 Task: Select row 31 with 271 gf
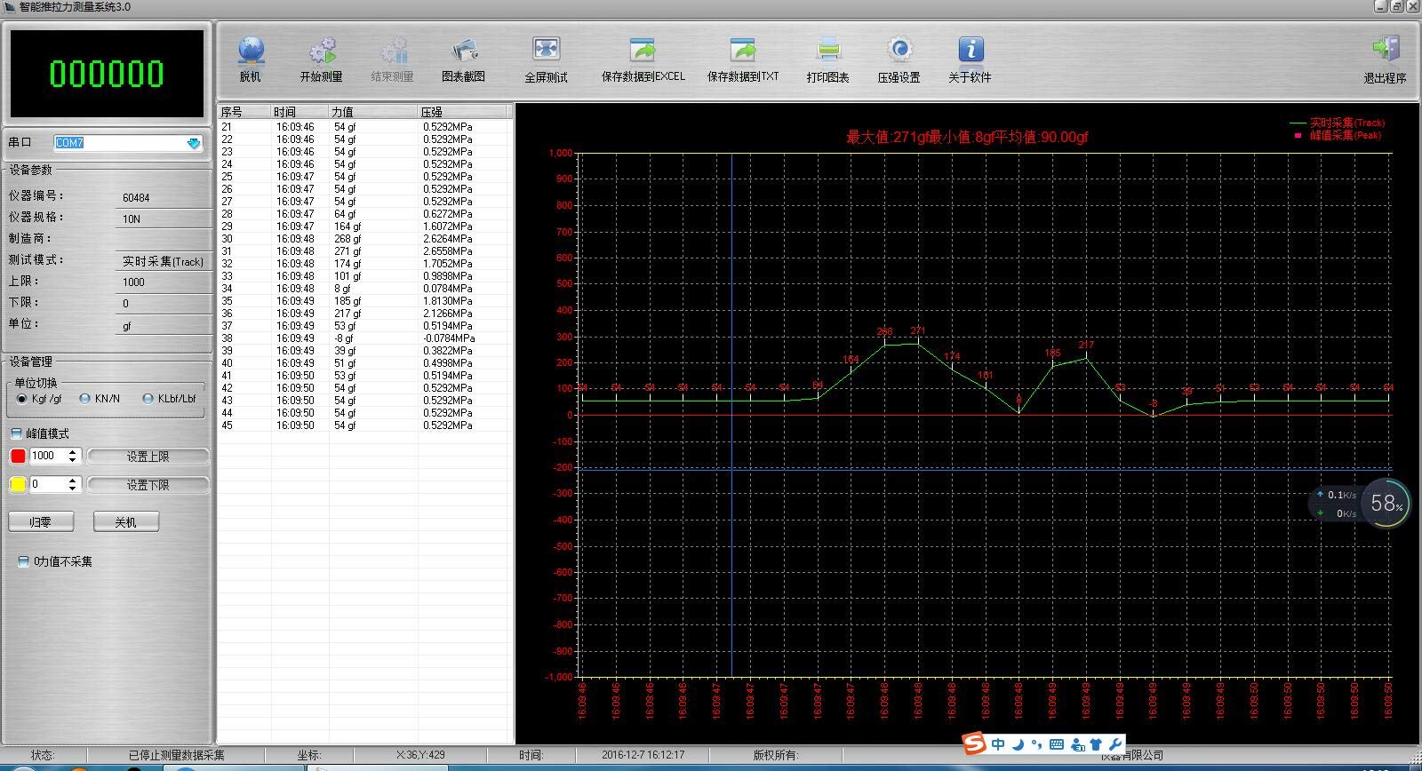[364, 251]
